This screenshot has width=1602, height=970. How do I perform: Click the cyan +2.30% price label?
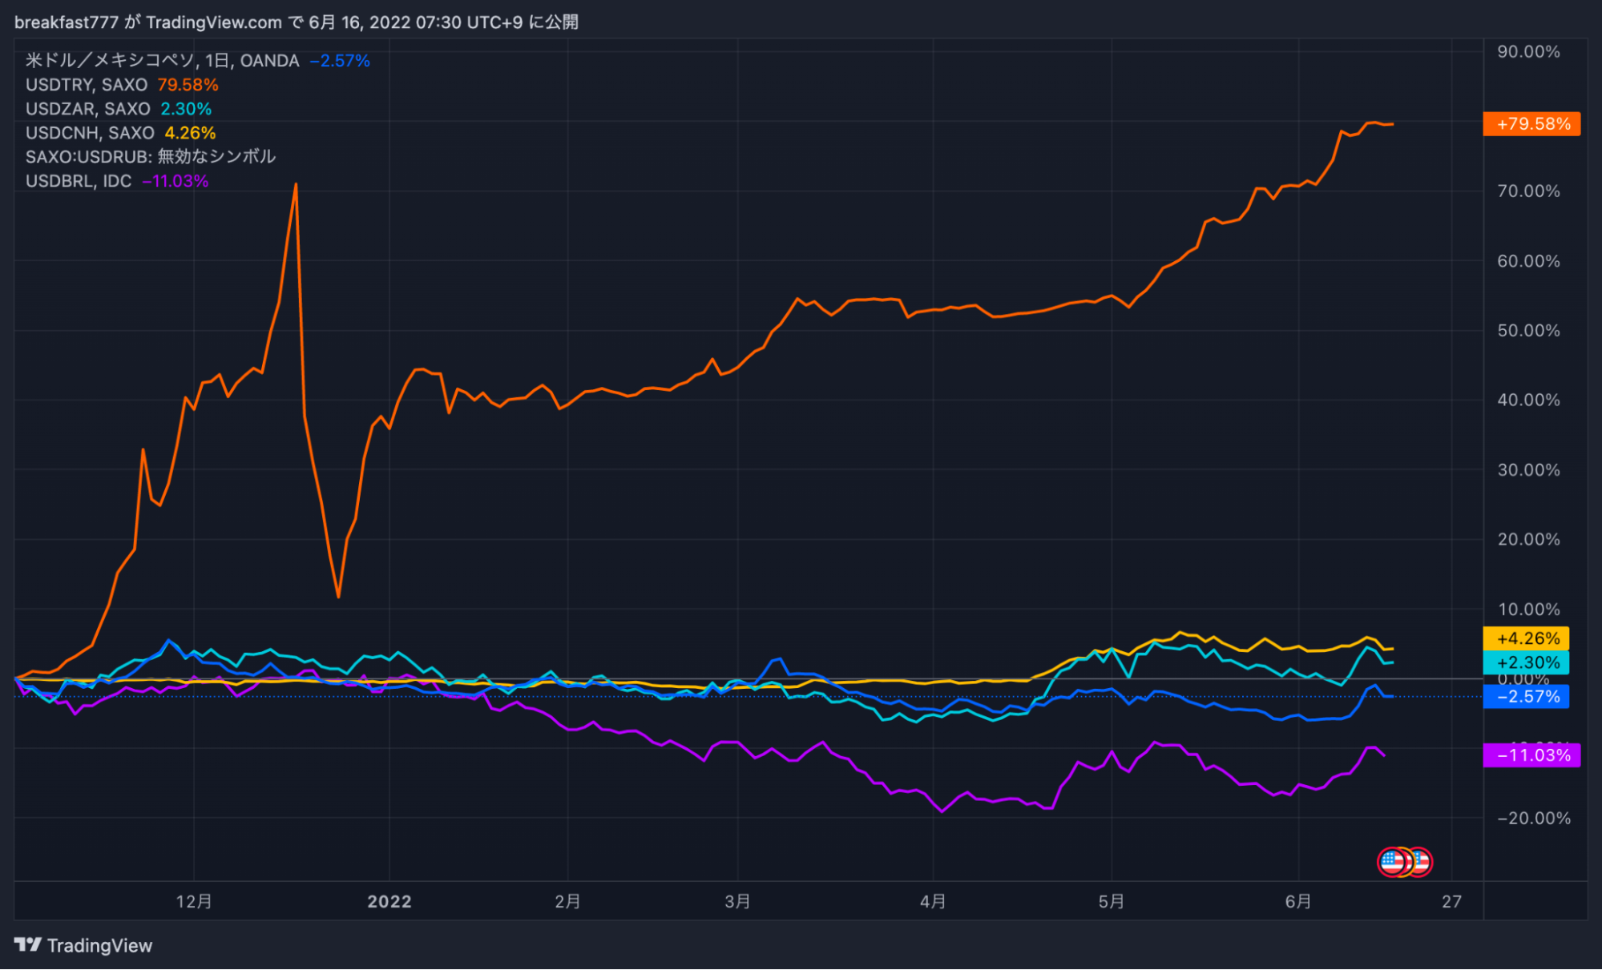[1526, 662]
